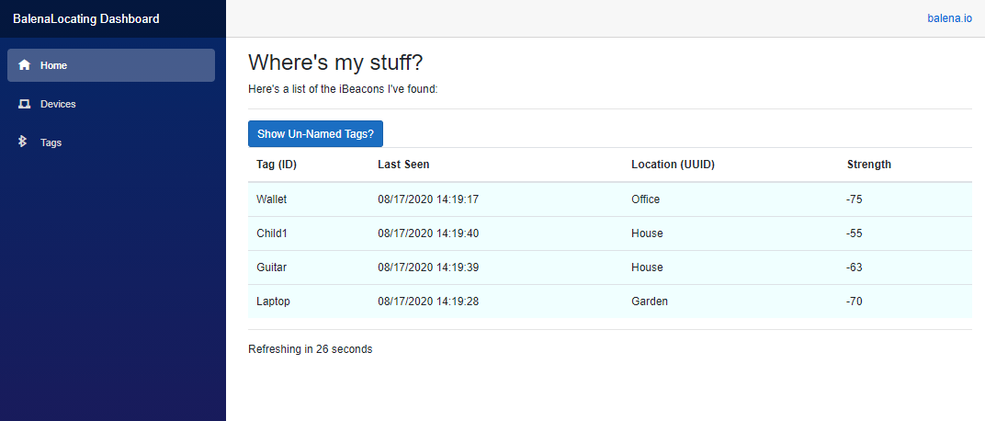Click the Last Seen column header

pyautogui.click(x=403, y=165)
